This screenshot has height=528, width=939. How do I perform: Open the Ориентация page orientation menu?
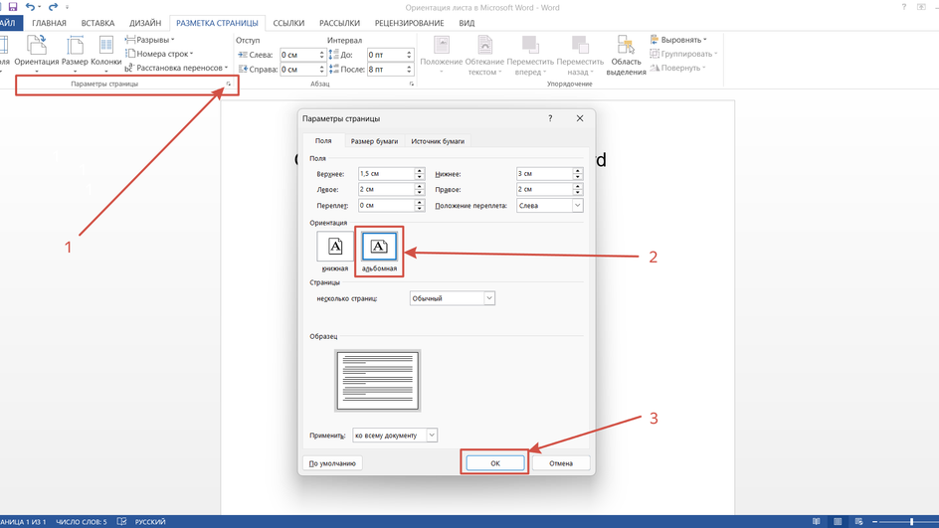(x=37, y=54)
